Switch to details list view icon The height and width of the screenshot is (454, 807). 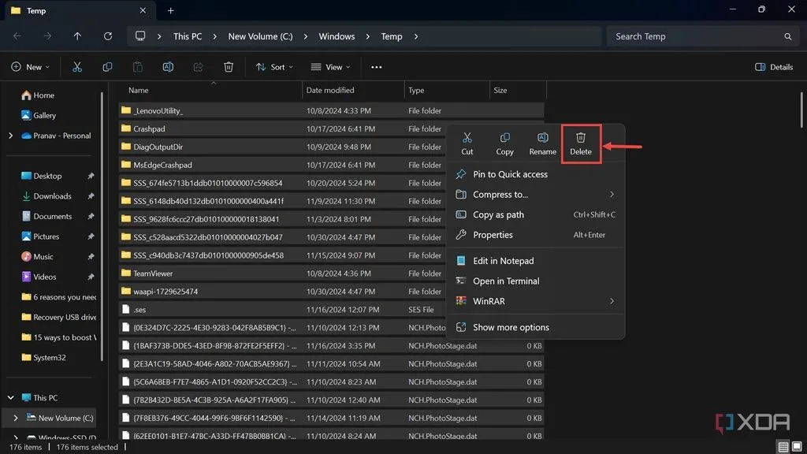(x=783, y=447)
